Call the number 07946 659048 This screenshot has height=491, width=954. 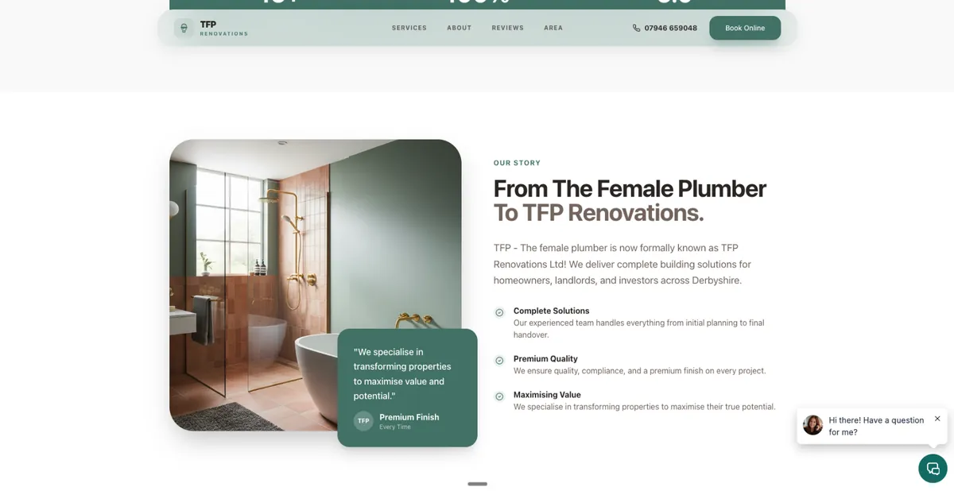pos(671,28)
